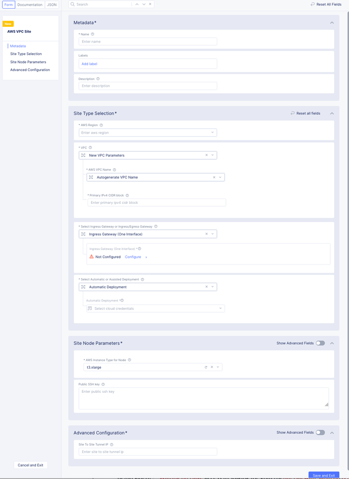Go to Site Node Parameters in sidebar
The image size is (349, 479).
pyautogui.click(x=28, y=62)
